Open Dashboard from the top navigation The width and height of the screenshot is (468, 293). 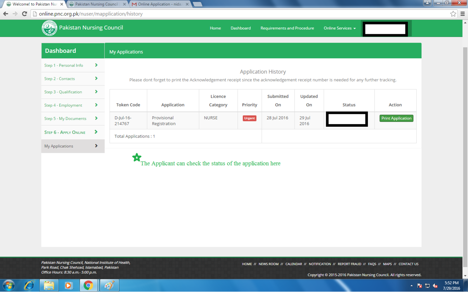coord(241,28)
